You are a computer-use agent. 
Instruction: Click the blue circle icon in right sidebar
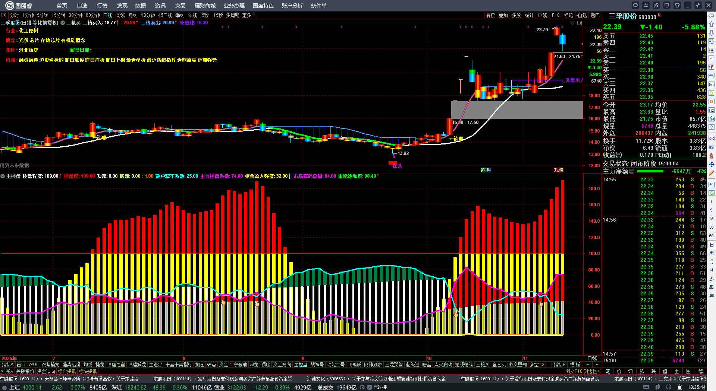click(712, 127)
